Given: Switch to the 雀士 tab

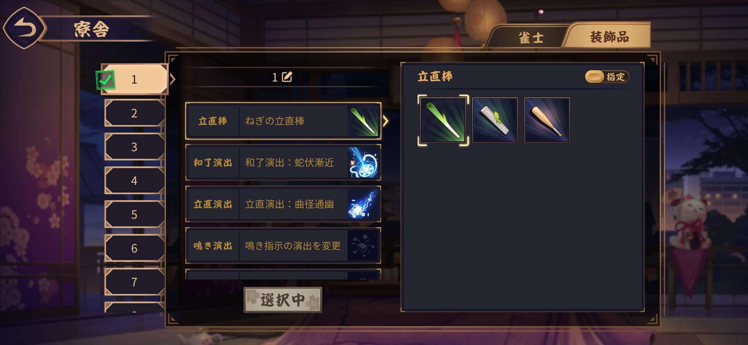Looking at the screenshot, I should (x=530, y=38).
